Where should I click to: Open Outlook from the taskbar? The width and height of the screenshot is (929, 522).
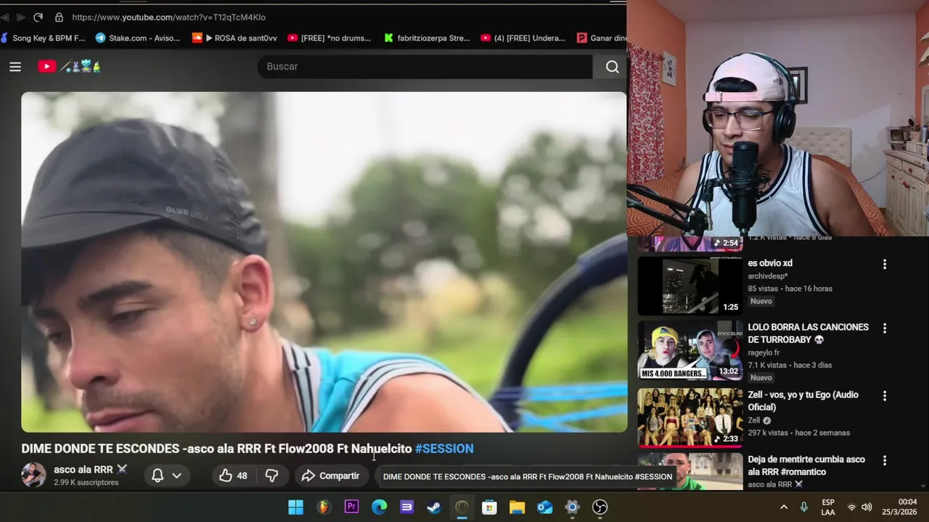pyautogui.click(x=545, y=507)
